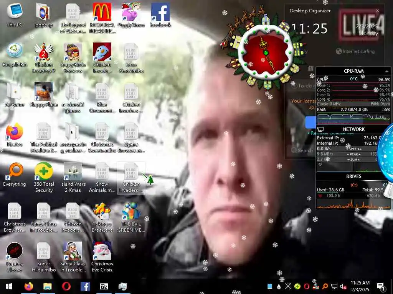Click the DRIVES section header
This screenshot has height=294, width=393.
coord(353,176)
